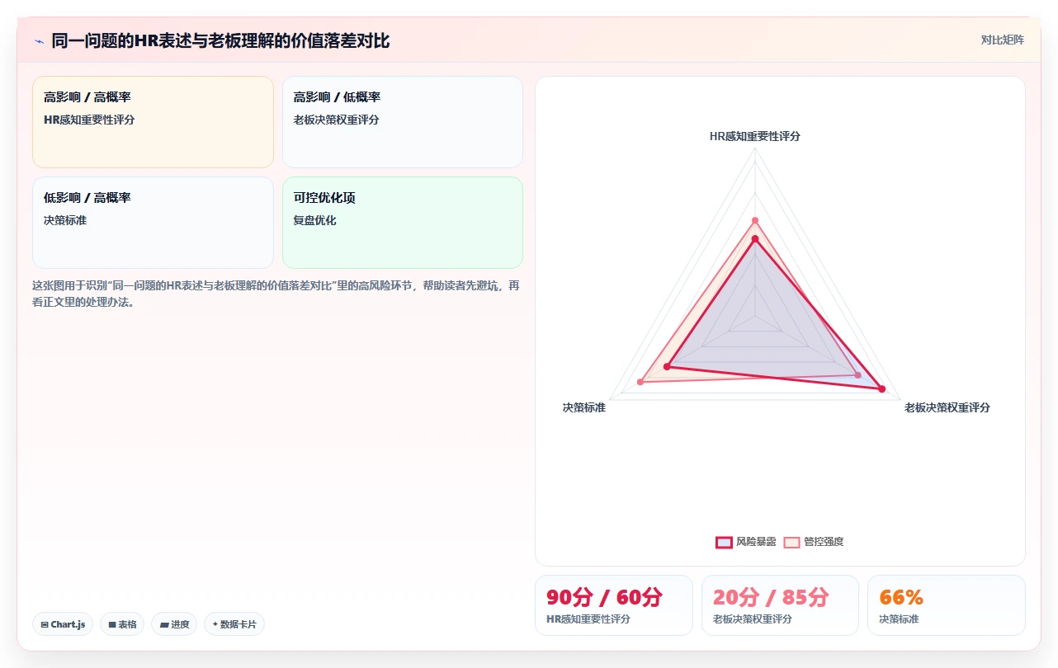Select the 高影响 / 高概率 card

tap(153, 122)
